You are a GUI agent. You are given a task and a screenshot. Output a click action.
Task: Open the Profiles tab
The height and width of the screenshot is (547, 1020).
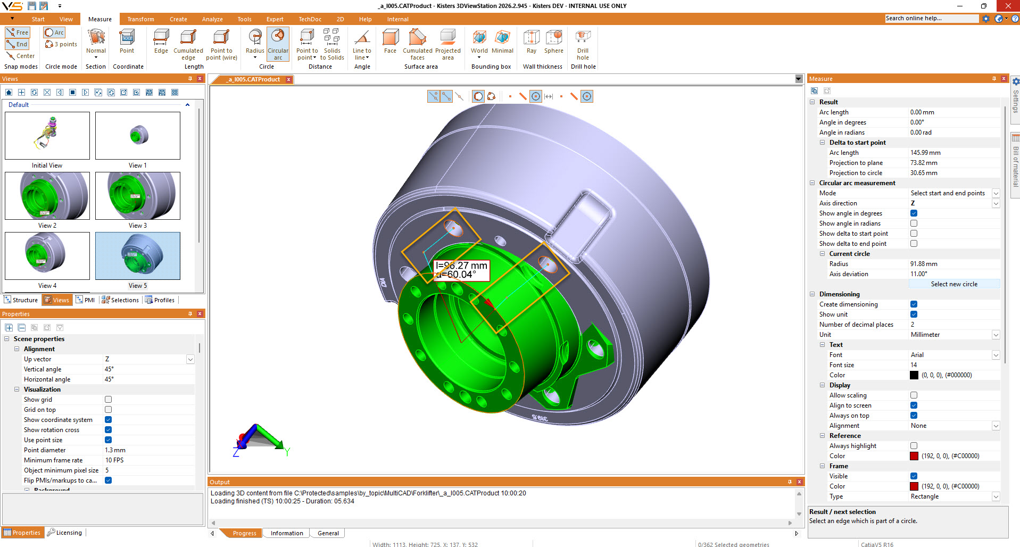point(160,300)
